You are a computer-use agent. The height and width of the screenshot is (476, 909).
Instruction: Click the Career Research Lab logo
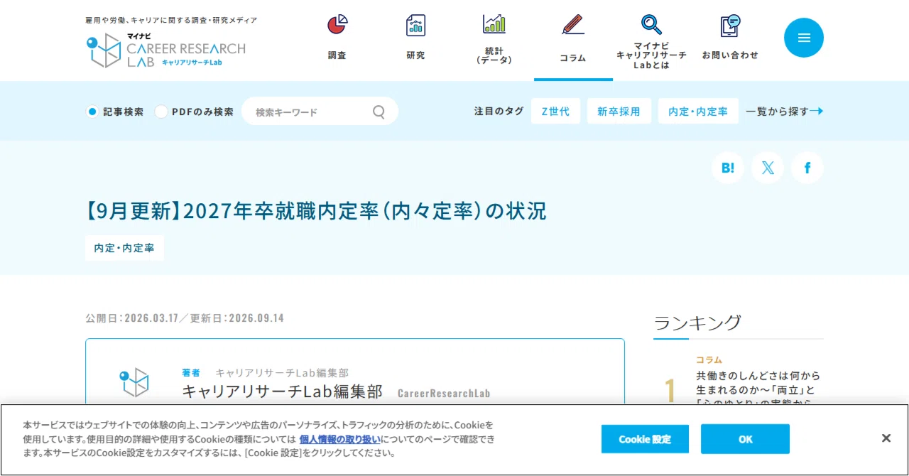[x=165, y=50]
